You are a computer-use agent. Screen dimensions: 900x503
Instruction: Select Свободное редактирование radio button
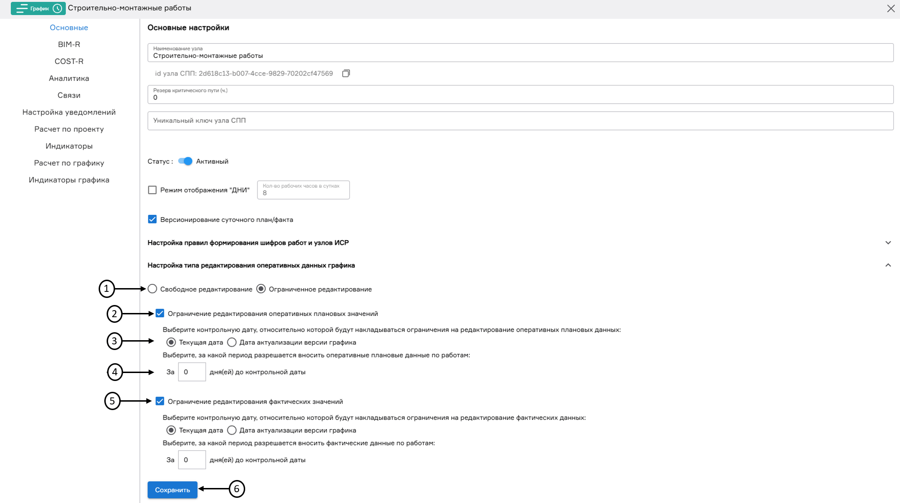(x=152, y=289)
